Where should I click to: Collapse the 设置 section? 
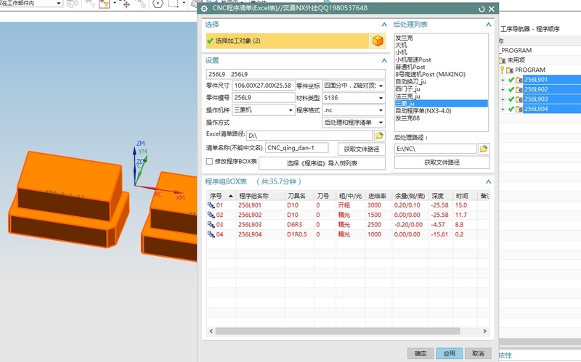click(x=384, y=60)
